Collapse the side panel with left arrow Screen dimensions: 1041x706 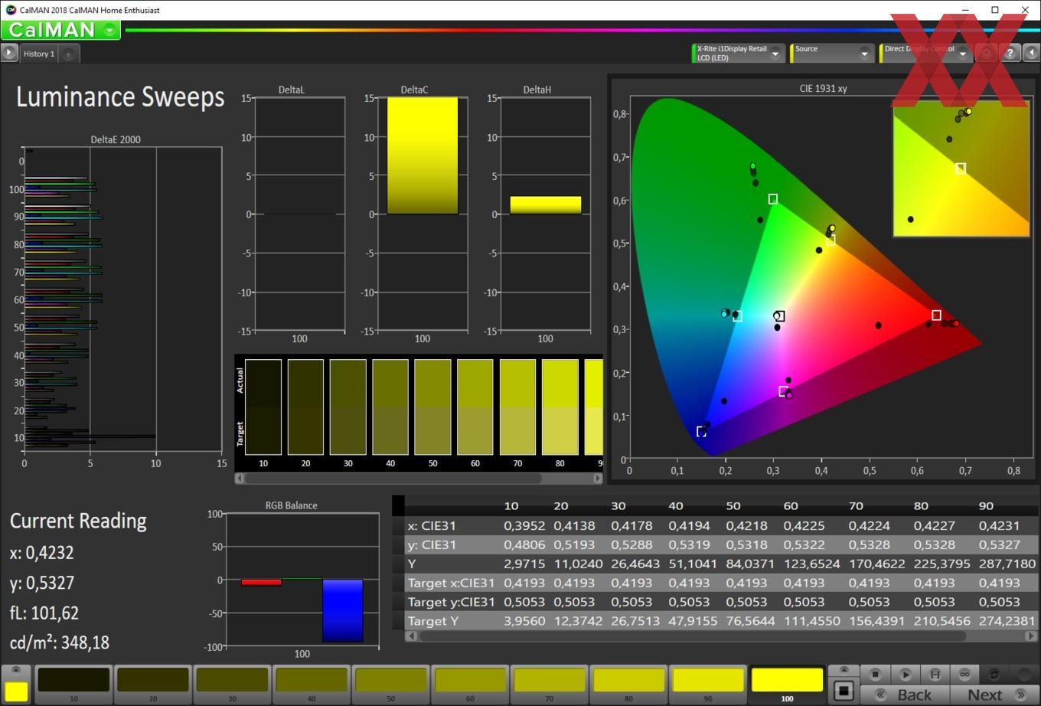[1031, 53]
